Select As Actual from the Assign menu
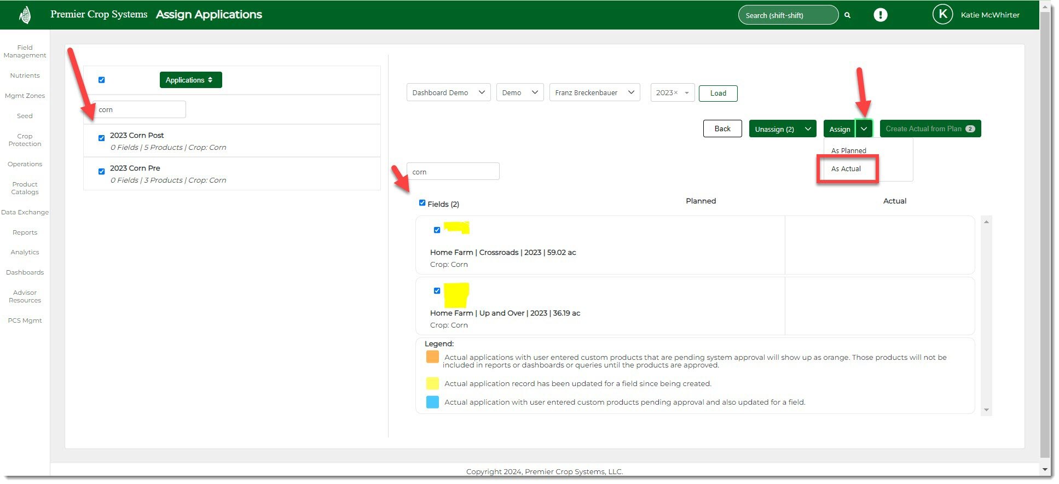This screenshot has height=484, width=1059. [x=846, y=169]
